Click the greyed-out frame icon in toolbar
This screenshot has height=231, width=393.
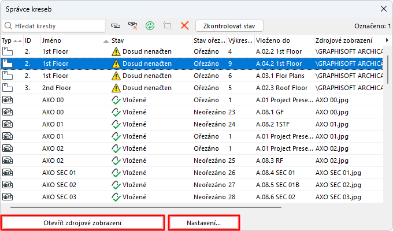(x=168, y=26)
